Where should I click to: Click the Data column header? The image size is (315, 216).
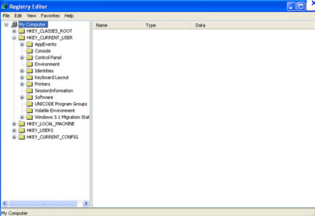pyautogui.click(x=251, y=25)
